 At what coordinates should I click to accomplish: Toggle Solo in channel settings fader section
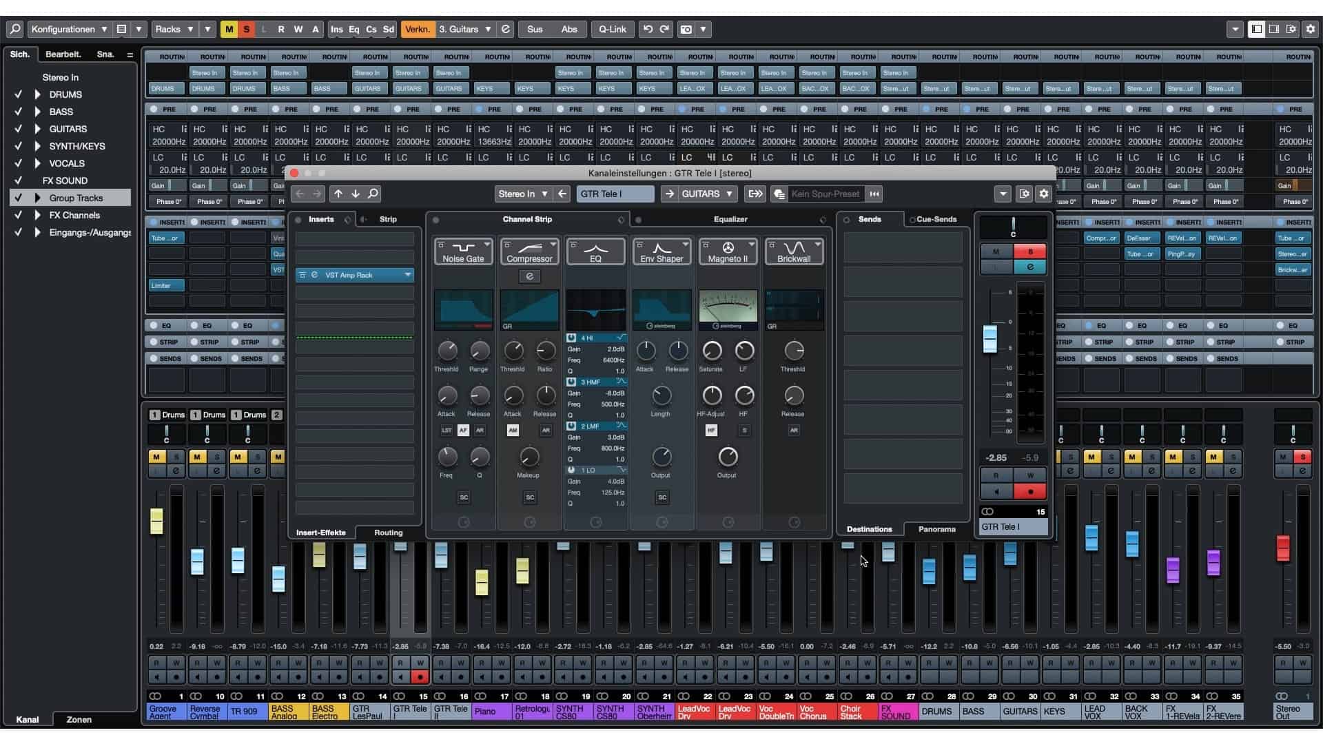(1030, 251)
